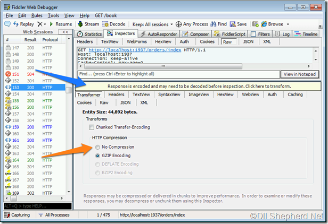Click the Find binoculars button
The height and width of the screenshot is (224, 328).
point(218,24)
